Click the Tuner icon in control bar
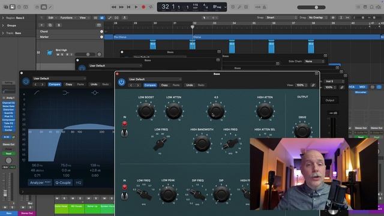384x216 pixels. coord(239,7)
